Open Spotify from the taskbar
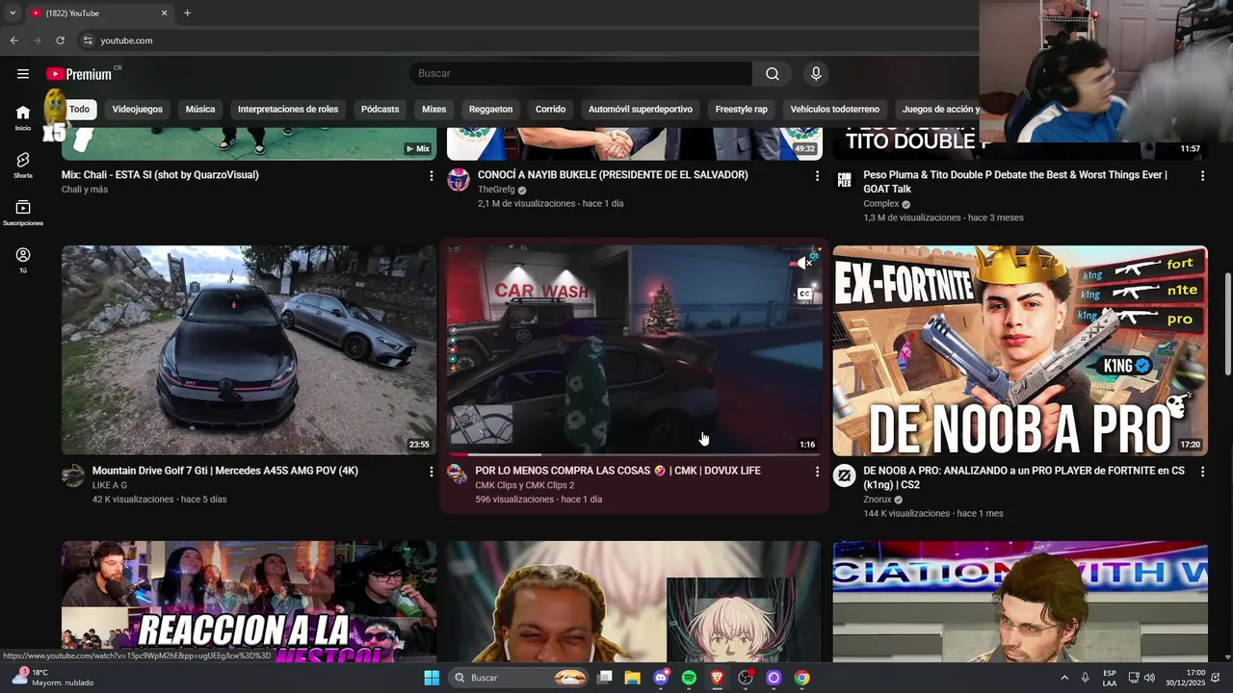The image size is (1233, 693). pos(689,678)
